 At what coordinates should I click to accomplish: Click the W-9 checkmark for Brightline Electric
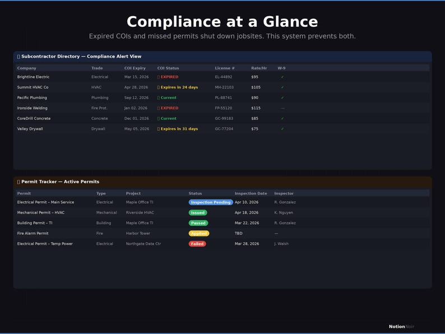pos(282,77)
